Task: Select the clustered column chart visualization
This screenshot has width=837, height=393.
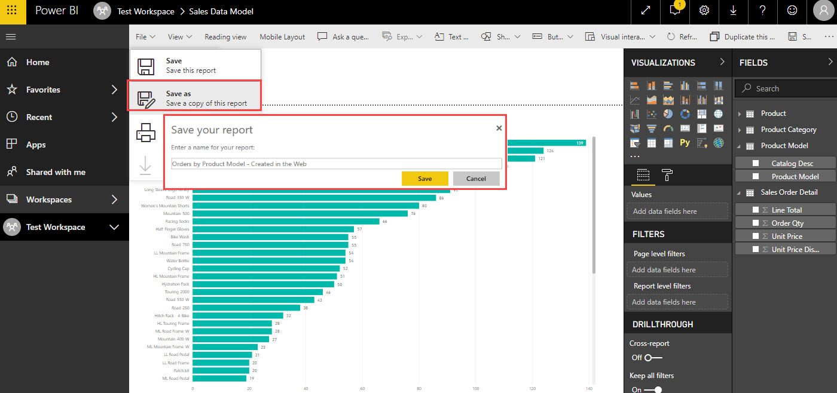Action: [x=685, y=85]
